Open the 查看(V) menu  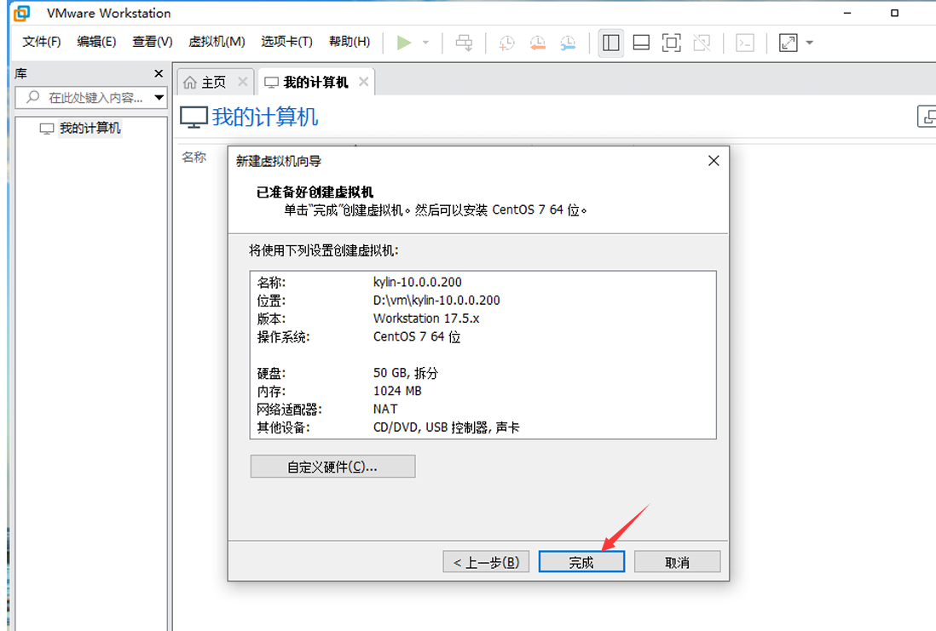click(x=153, y=42)
